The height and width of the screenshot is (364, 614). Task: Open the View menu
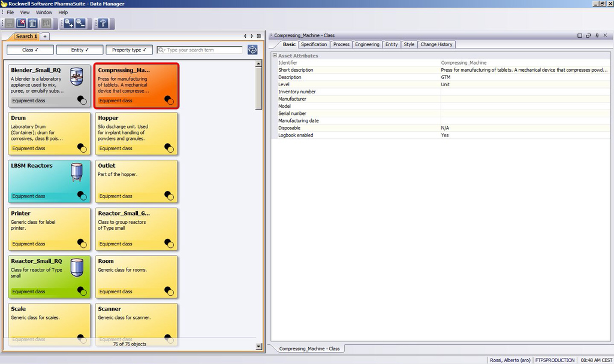coord(25,13)
